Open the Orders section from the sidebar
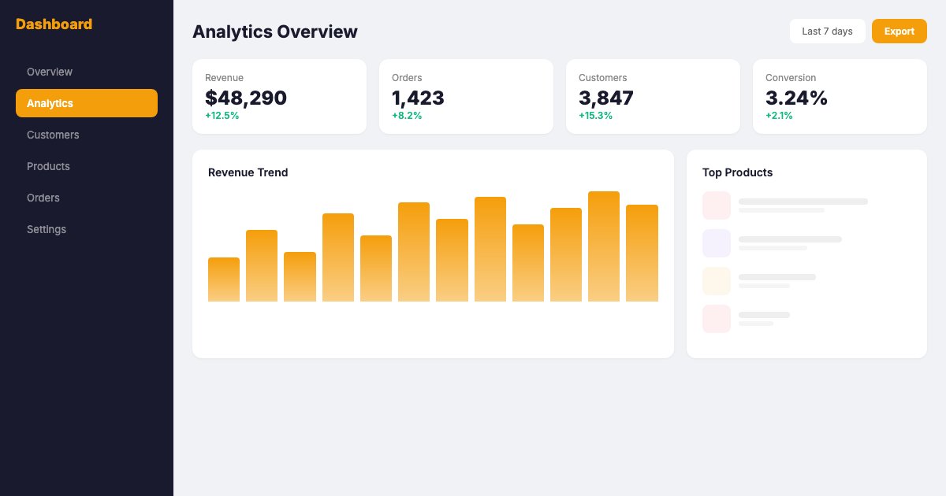Screen dimensions: 946x496 click(x=43, y=198)
